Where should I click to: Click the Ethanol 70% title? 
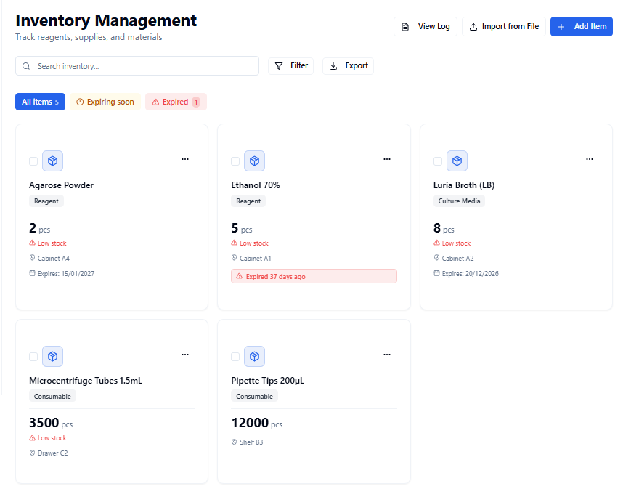(256, 185)
